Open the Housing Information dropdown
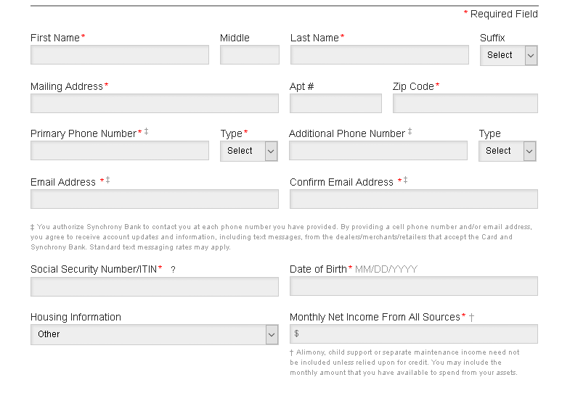The image size is (562, 393). pyautogui.click(x=155, y=335)
